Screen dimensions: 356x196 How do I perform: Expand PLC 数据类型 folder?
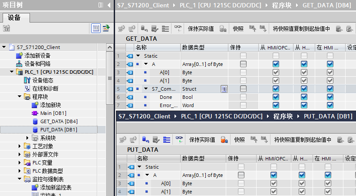(x=20, y=171)
